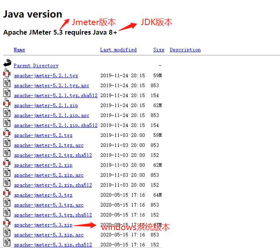The width and height of the screenshot is (280, 248).
Task: Download apache-jmeter-5.3.zip Windows archive
Action: point(43,225)
